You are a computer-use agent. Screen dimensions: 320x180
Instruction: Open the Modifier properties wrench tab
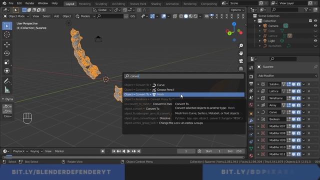(251, 120)
